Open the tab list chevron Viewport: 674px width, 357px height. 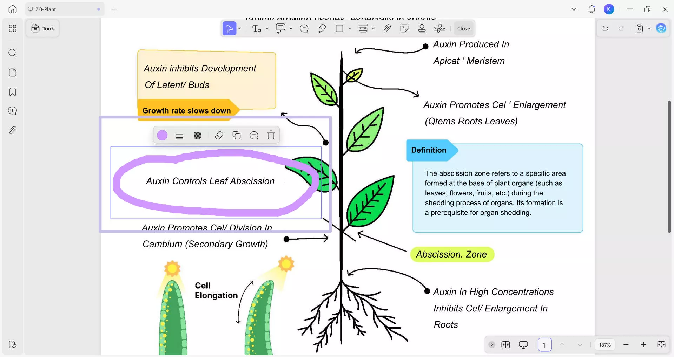pos(574,9)
